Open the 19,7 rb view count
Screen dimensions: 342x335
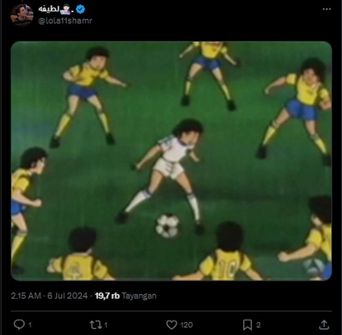[107, 296]
